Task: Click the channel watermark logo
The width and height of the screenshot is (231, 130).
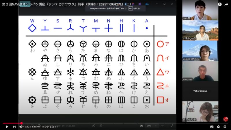Action: pos(226,119)
